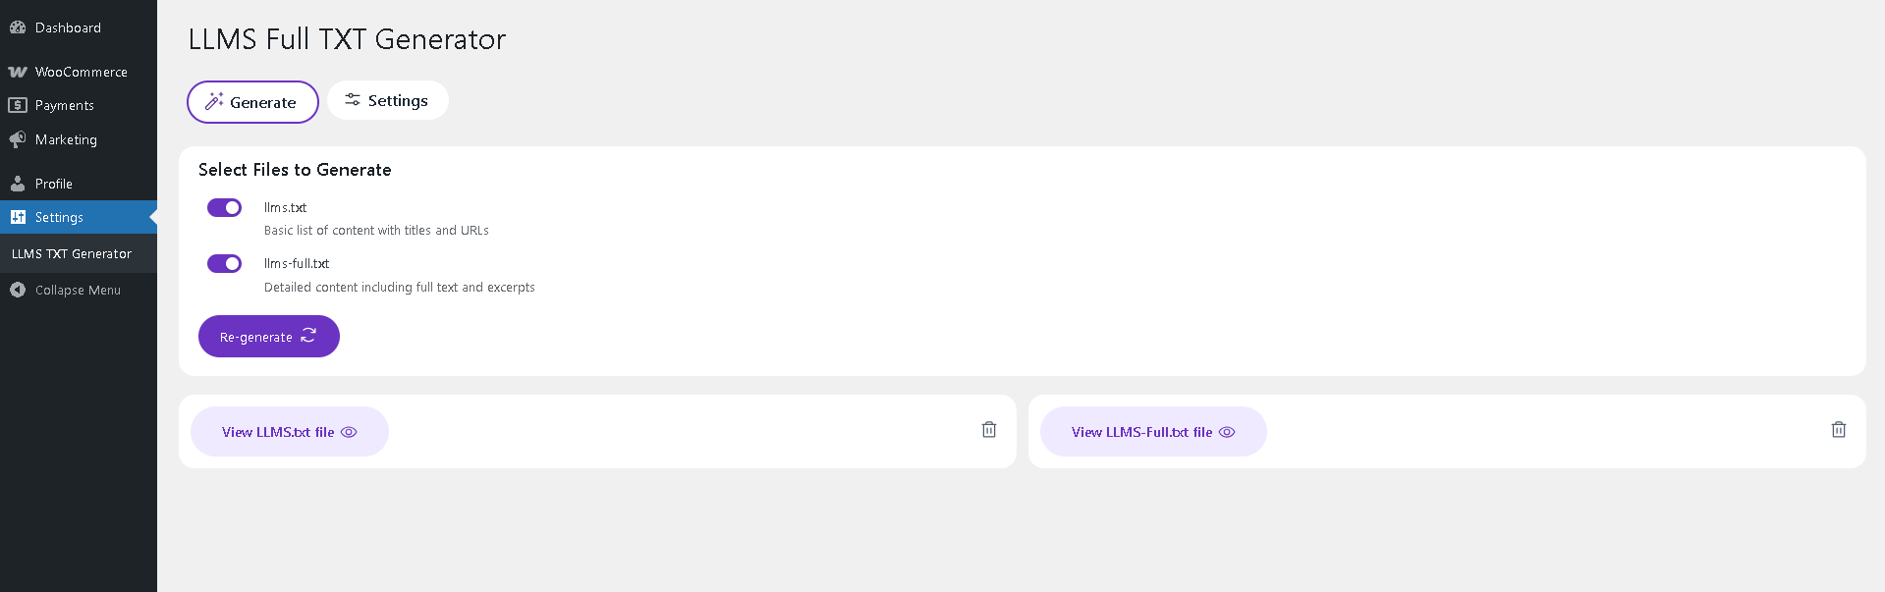Disable the llms-full.txt toggle

(x=224, y=263)
